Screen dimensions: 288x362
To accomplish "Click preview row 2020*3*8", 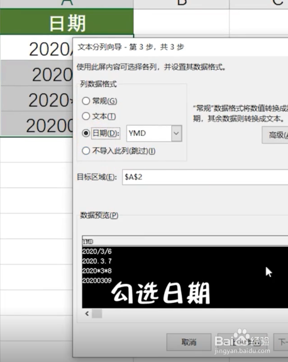I will point(97,271).
